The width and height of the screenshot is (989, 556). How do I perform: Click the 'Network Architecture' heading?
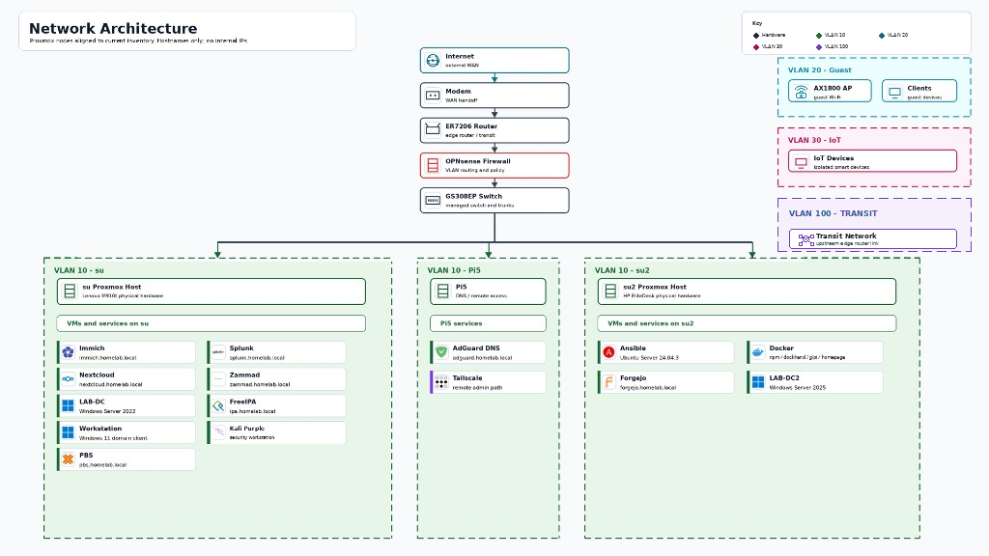[113, 28]
